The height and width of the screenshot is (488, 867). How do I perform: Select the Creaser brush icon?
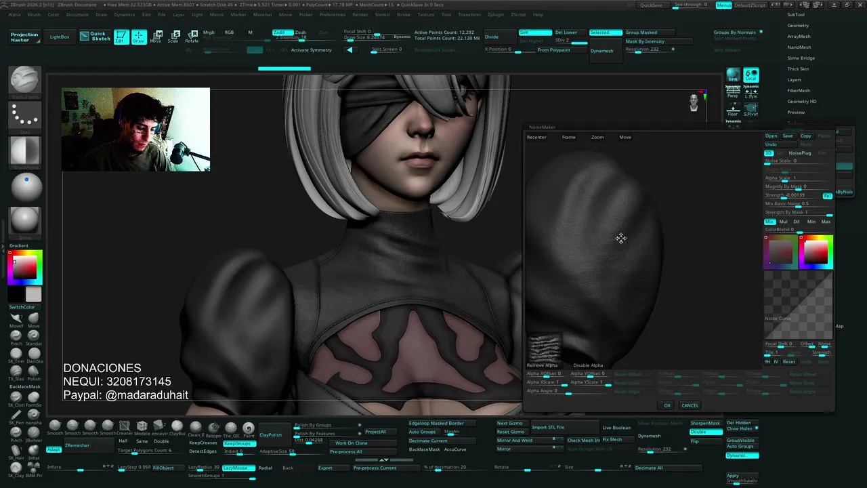(125, 428)
